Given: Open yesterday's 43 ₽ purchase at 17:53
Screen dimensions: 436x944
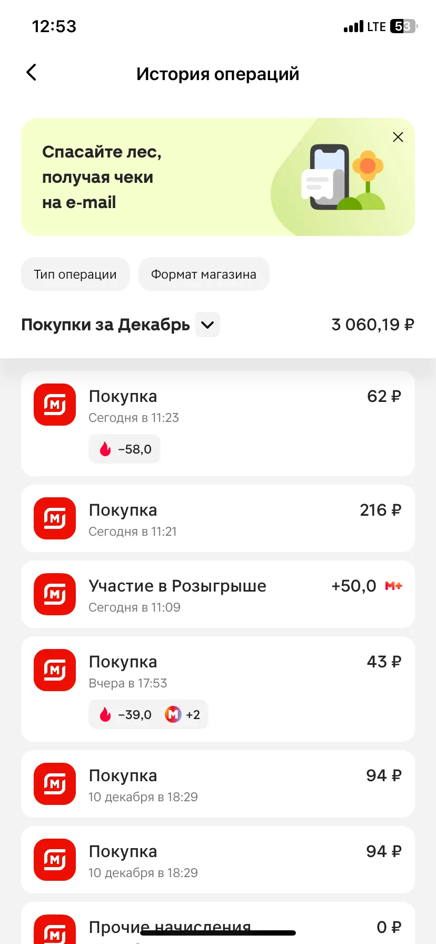Looking at the screenshot, I should [x=218, y=689].
